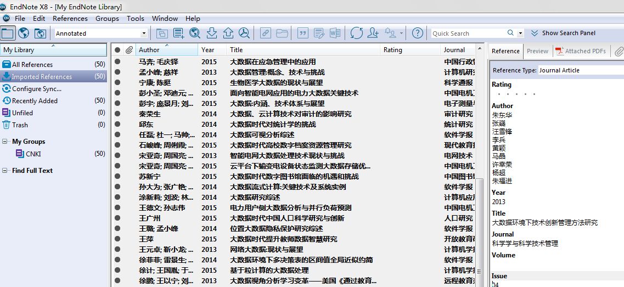This screenshot has height=287, width=624.
Task: Click the Find Full Text toolbar icon
Action: (244, 33)
